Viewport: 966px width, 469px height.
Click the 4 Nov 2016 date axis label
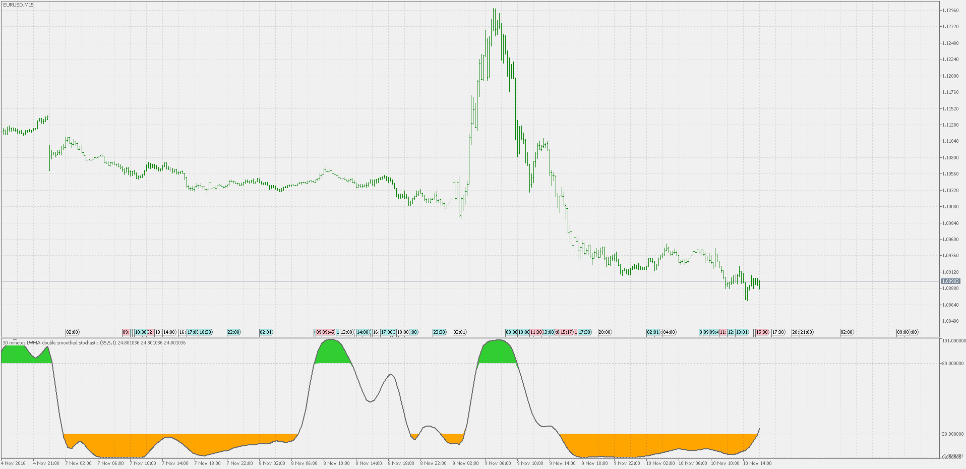[14, 462]
